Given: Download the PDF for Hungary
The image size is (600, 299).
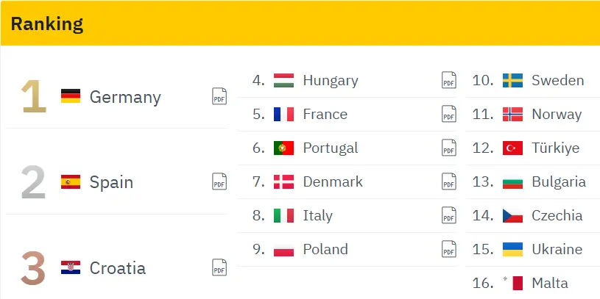Looking at the screenshot, I should (449, 80).
